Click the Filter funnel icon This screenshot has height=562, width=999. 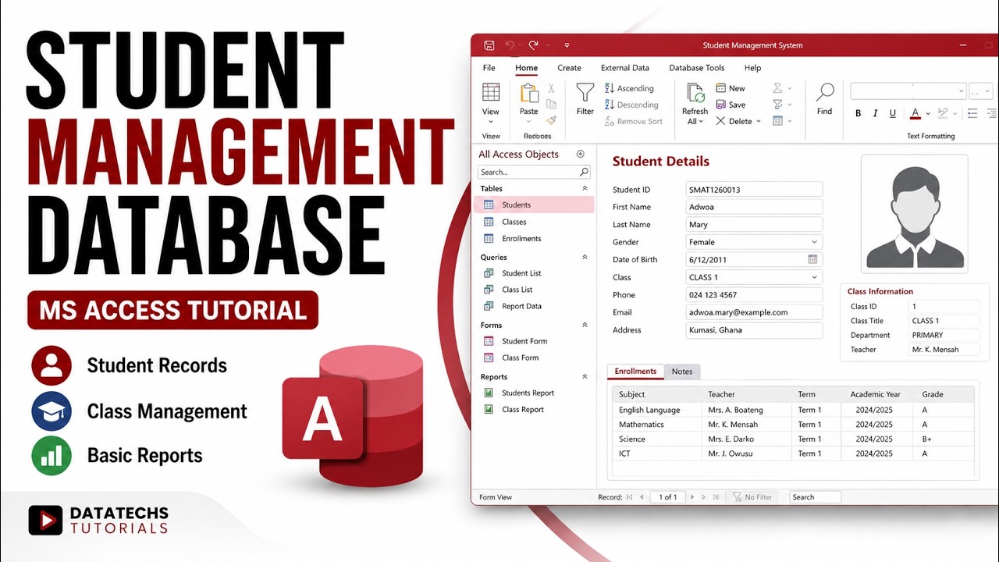[x=585, y=94]
